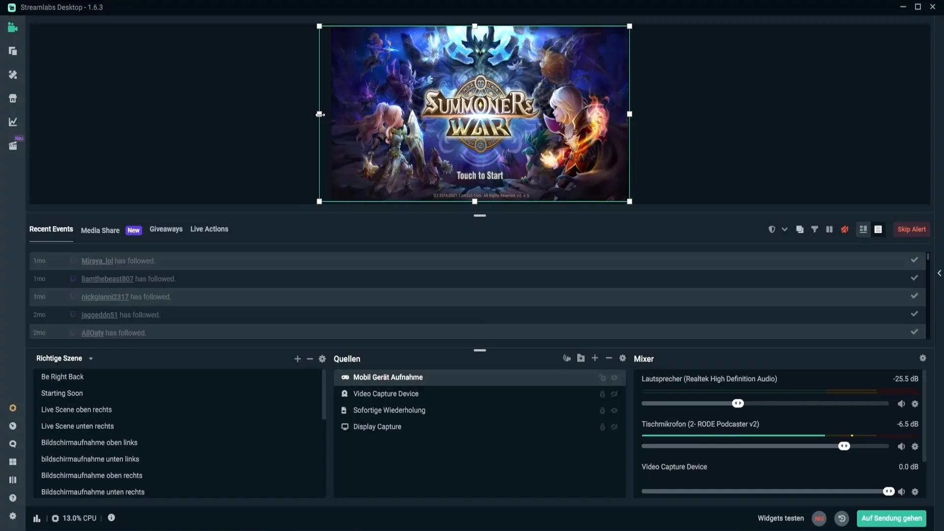Open Tischmikrofon audio settings gear
Viewport: 944px width, 531px height.
point(915,446)
